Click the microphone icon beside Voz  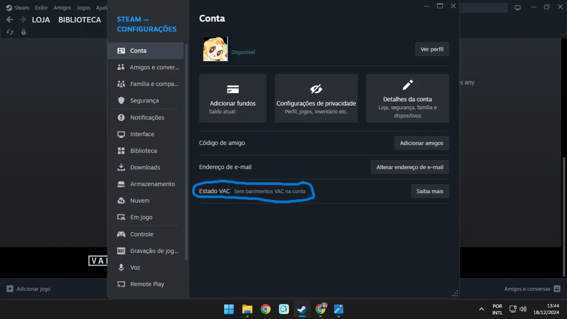pyautogui.click(x=121, y=267)
